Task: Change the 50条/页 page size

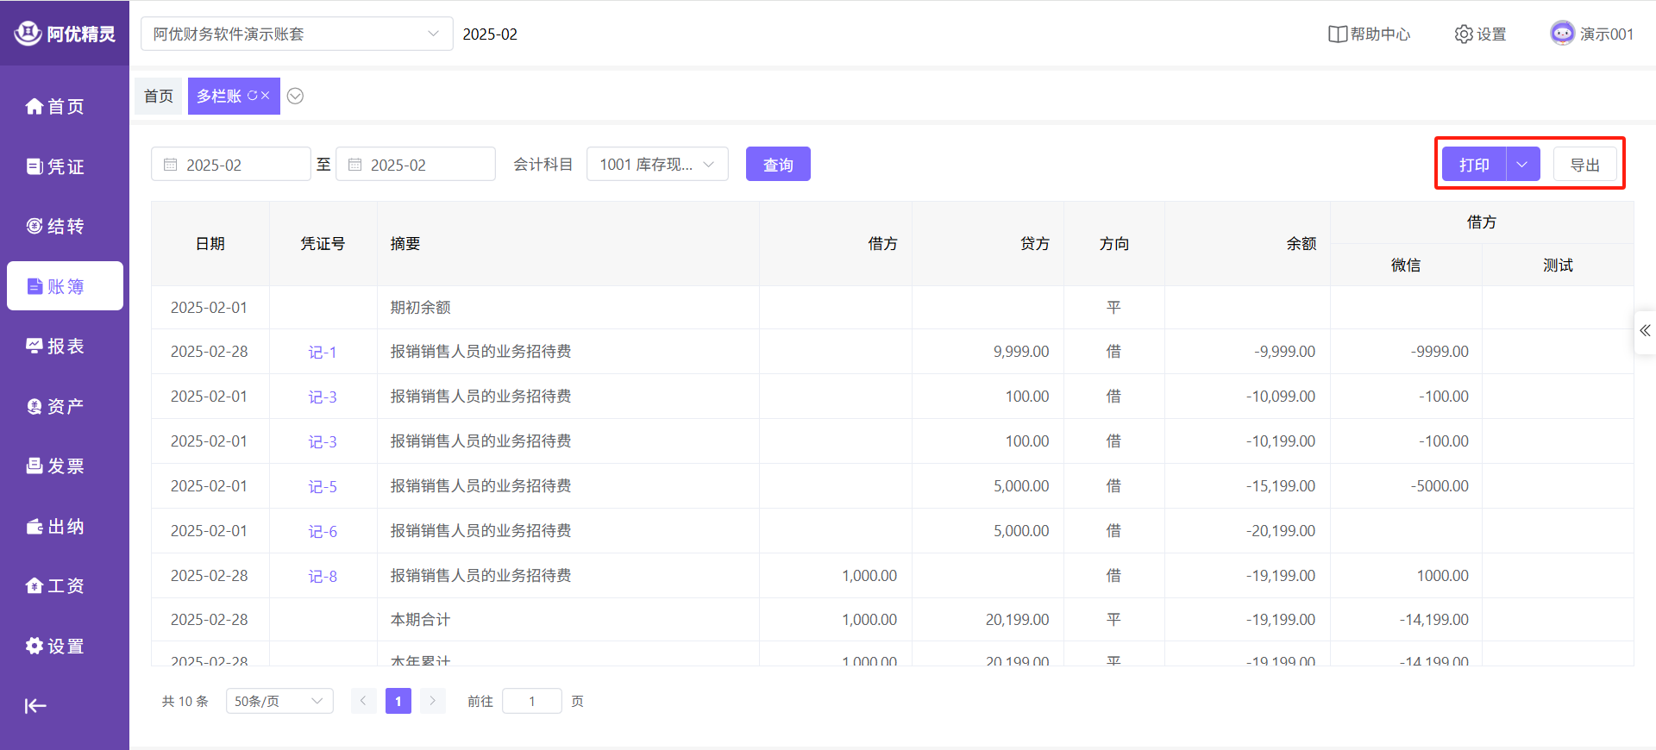Action: pyautogui.click(x=279, y=702)
